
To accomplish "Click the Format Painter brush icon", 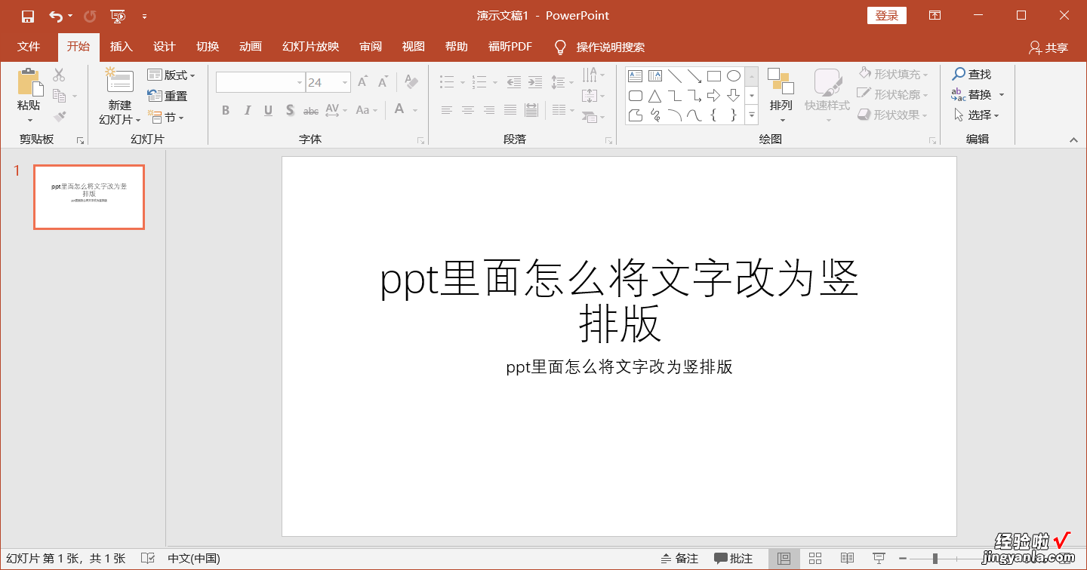I will 60,116.
